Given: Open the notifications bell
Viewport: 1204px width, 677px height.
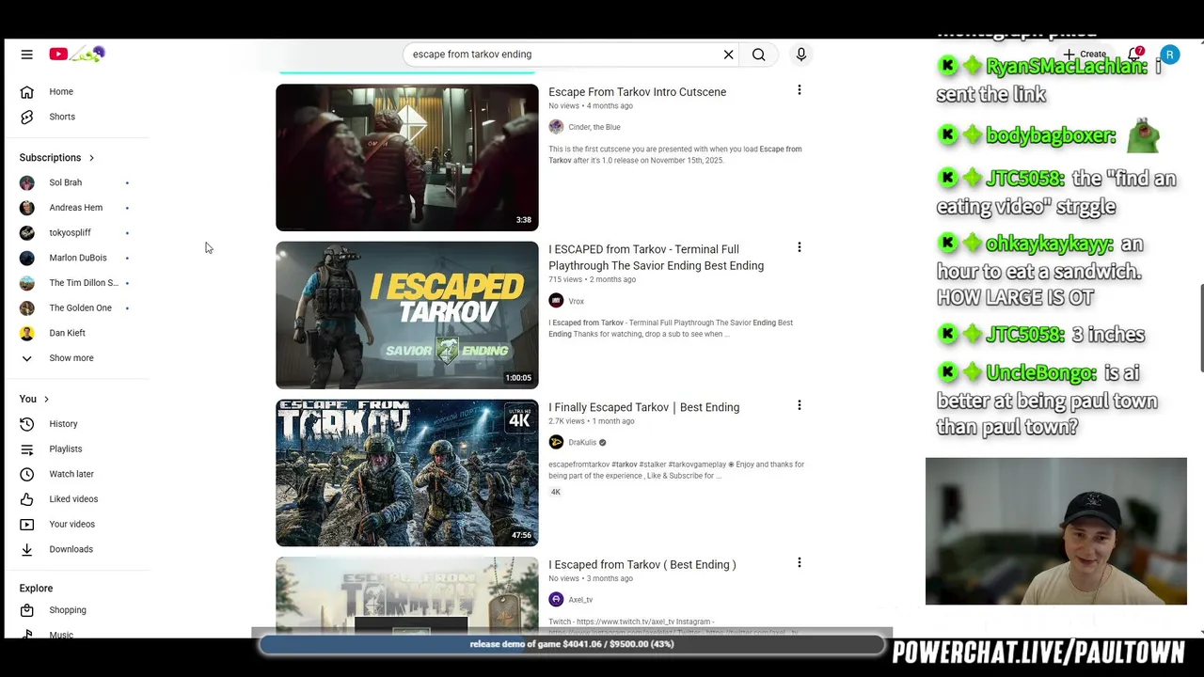Looking at the screenshot, I should (x=1136, y=55).
